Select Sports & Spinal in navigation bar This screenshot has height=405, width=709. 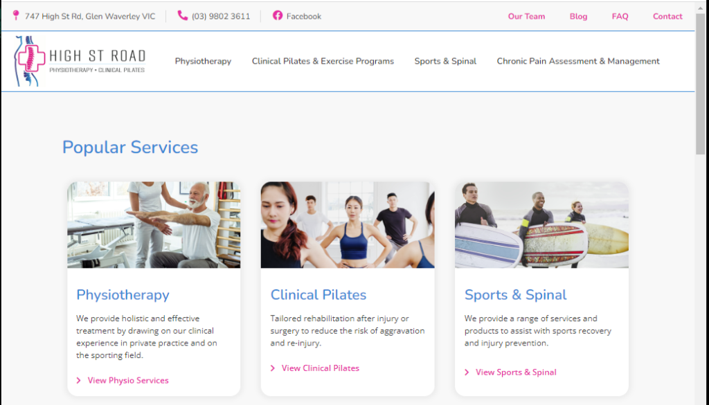(x=445, y=61)
